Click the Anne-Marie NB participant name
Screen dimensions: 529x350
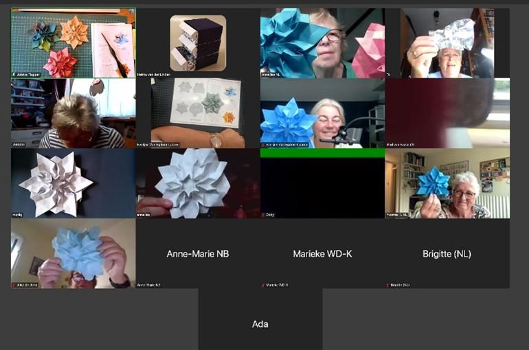coord(198,254)
